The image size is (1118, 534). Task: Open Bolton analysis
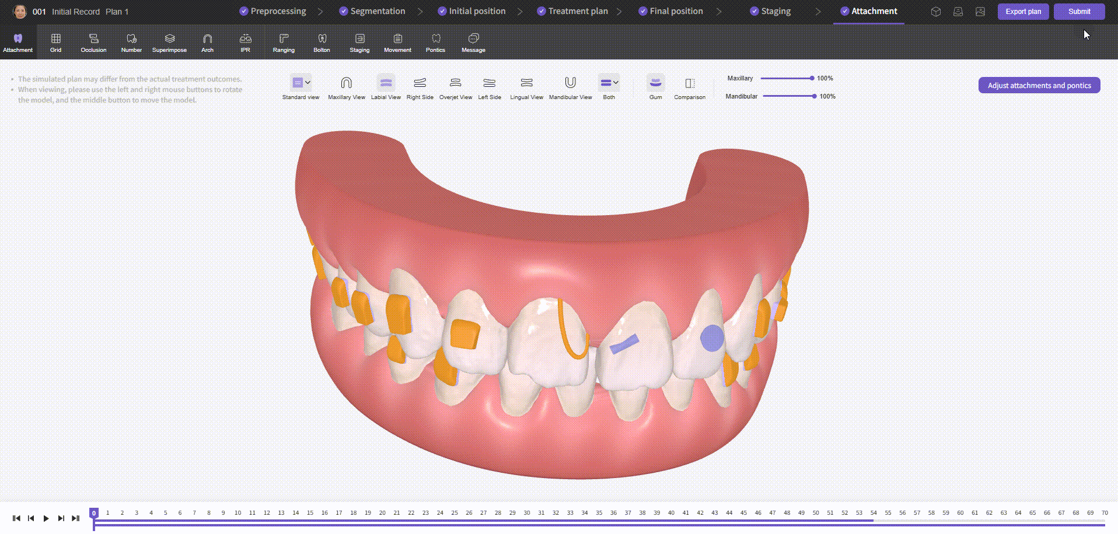pos(322,43)
